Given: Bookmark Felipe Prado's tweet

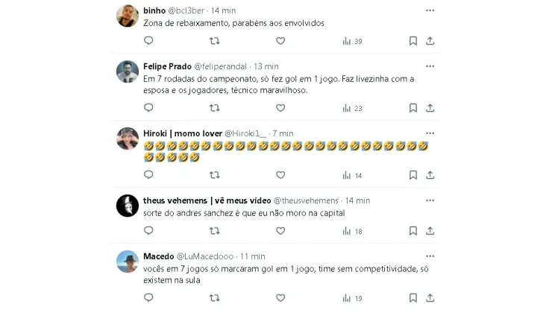Looking at the screenshot, I should click(413, 108).
